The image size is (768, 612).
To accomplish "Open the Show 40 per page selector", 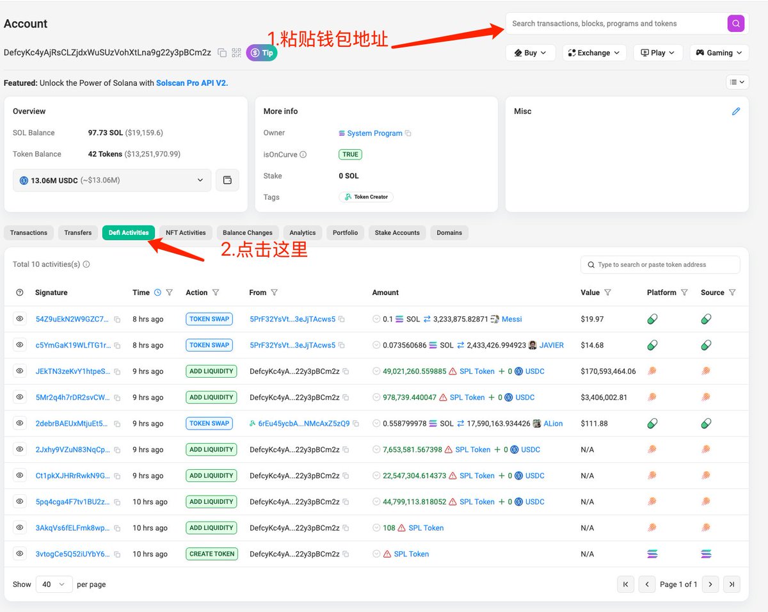I will point(54,584).
